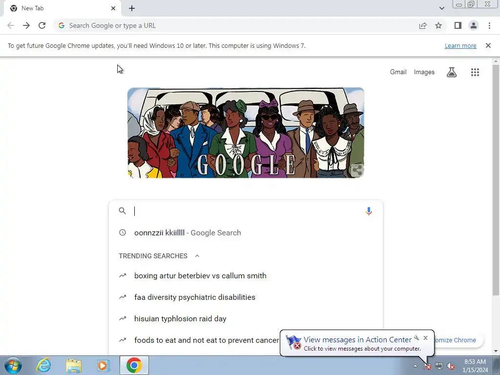The image size is (500, 375).
Task: Open the Chrome side panel icon
Action: [x=458, y=25]
